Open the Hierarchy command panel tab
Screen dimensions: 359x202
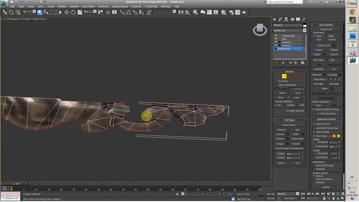(286, 20)
